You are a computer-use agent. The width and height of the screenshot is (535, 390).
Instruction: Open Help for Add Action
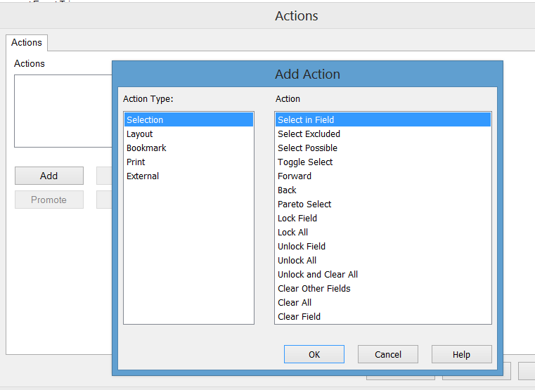point(461,354)
